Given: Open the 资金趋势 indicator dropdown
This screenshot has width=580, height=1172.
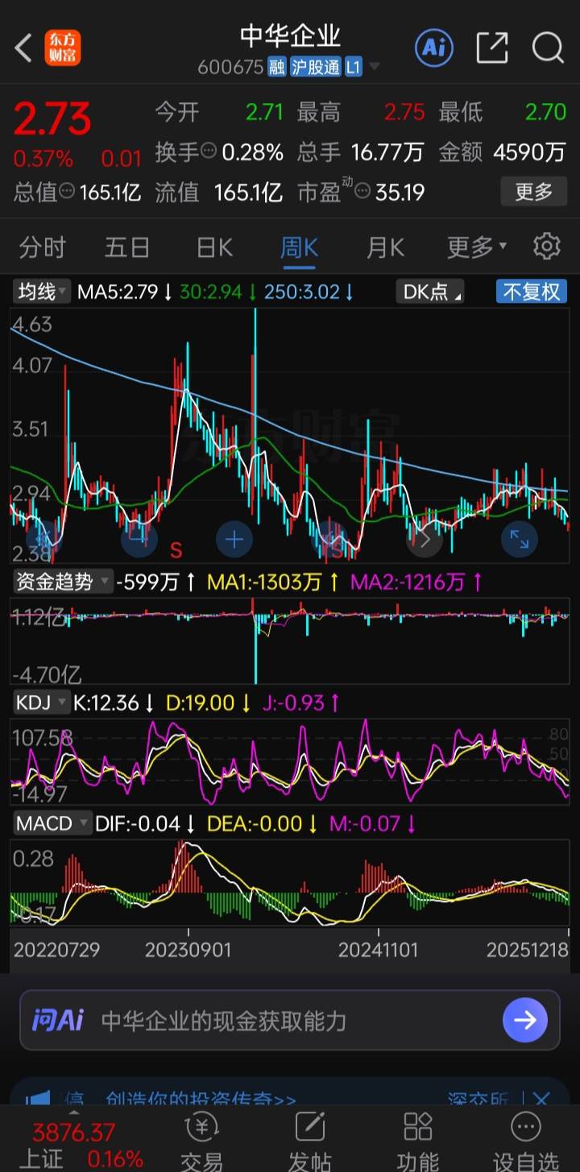Looking at the screenshot, I should tap(62, 582).
